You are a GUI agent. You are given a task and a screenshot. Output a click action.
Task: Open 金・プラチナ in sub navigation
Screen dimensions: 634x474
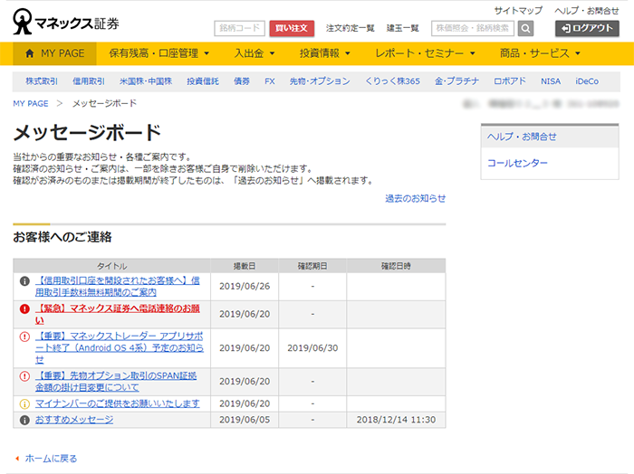[456, 81]
